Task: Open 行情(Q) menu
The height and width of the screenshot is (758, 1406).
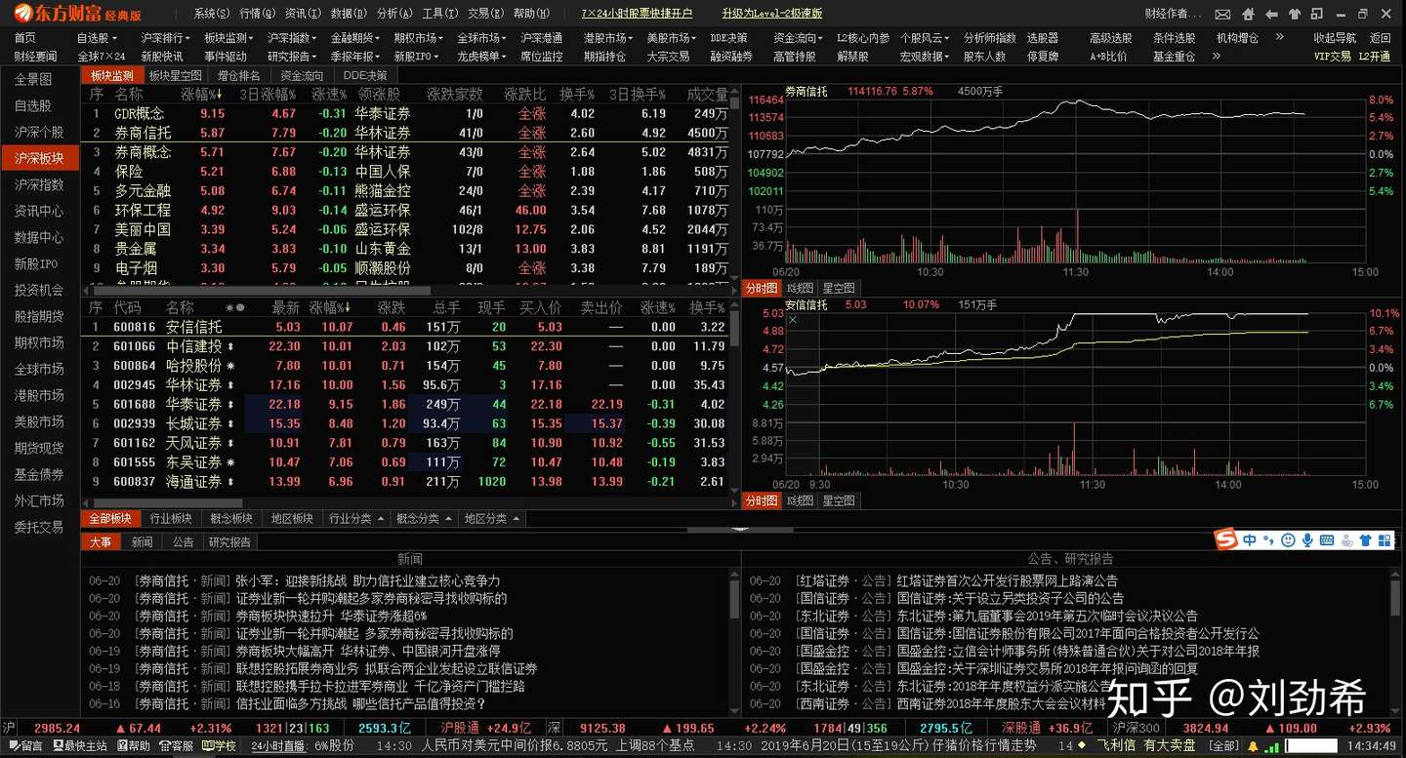Action: point(257,14)
